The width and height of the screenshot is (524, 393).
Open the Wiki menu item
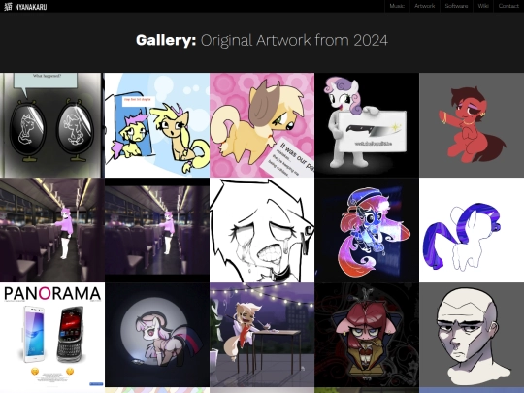pyautogui.click(x=483, y=6)
